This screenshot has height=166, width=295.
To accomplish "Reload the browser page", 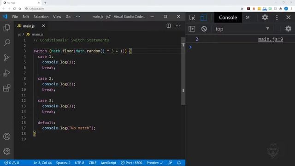I will (14, 9).
